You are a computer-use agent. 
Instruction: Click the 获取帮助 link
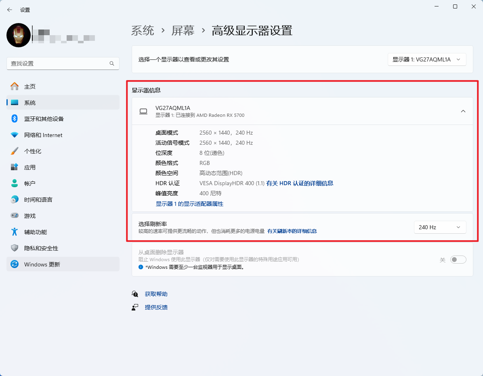click(156, 294)
